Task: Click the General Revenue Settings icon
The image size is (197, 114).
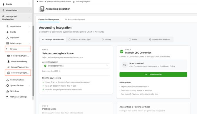Action: pos(9,56)
